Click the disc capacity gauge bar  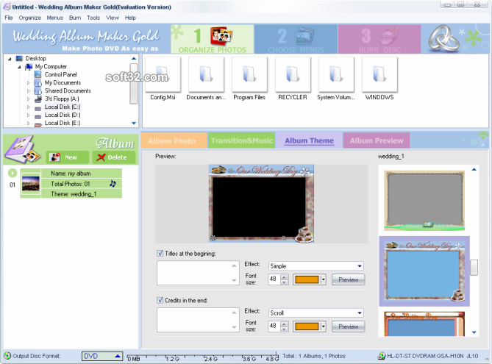(x=203, y=356)
